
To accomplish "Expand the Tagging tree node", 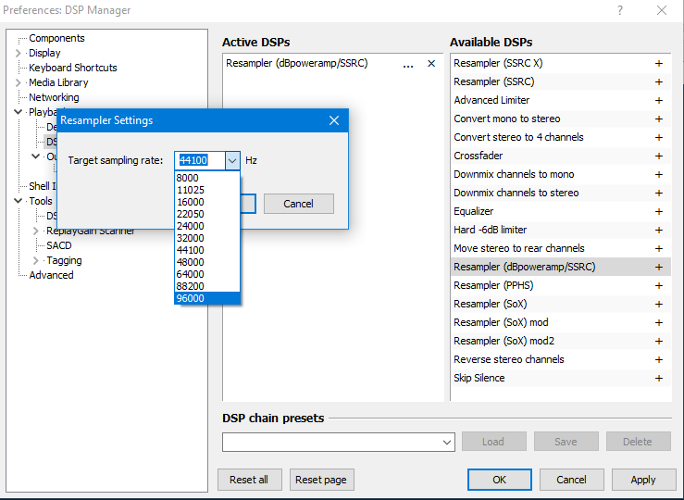I will (x=36, y=260).
